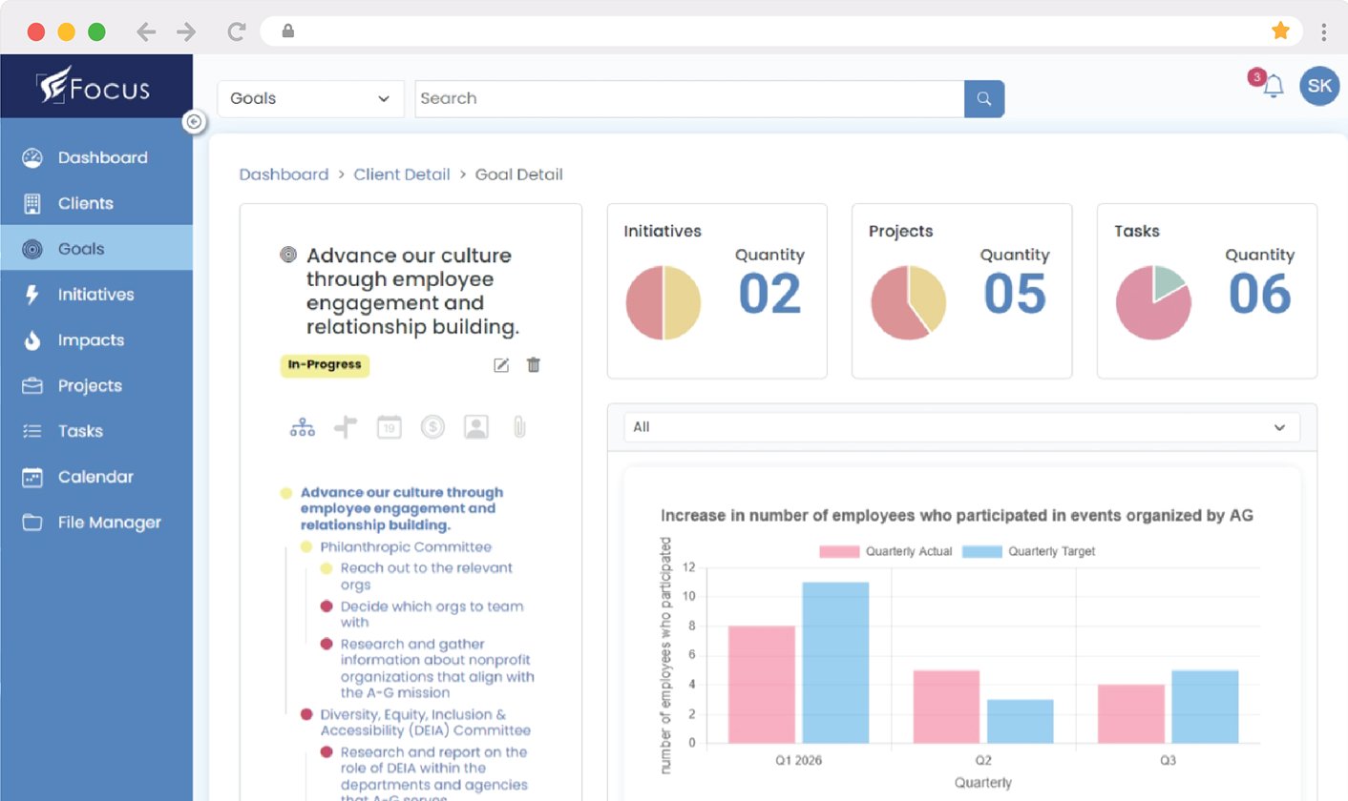This screenshot has width=1348, height=801.
Task: Click the edit goal pencil icon
Action: (501, 365)
